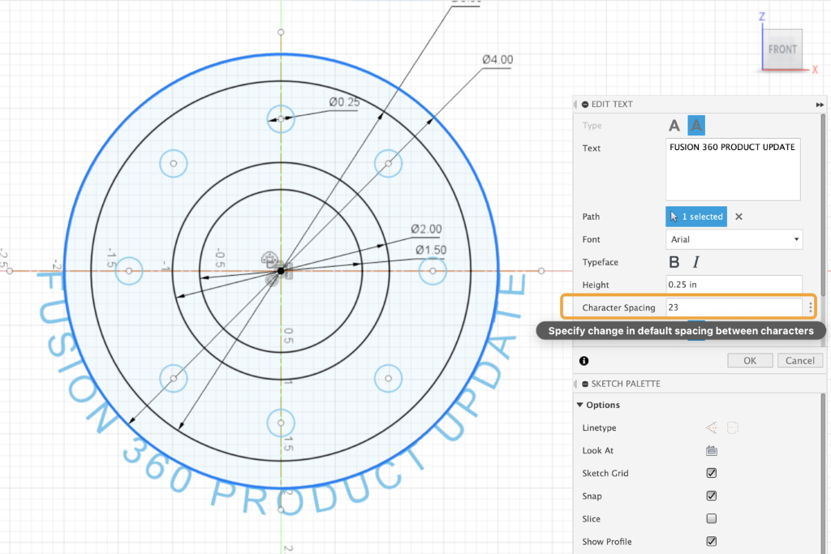This screenshot has height=554, width=831.
Task: Click OK to confirm text edit
Action: pos(750,360)
